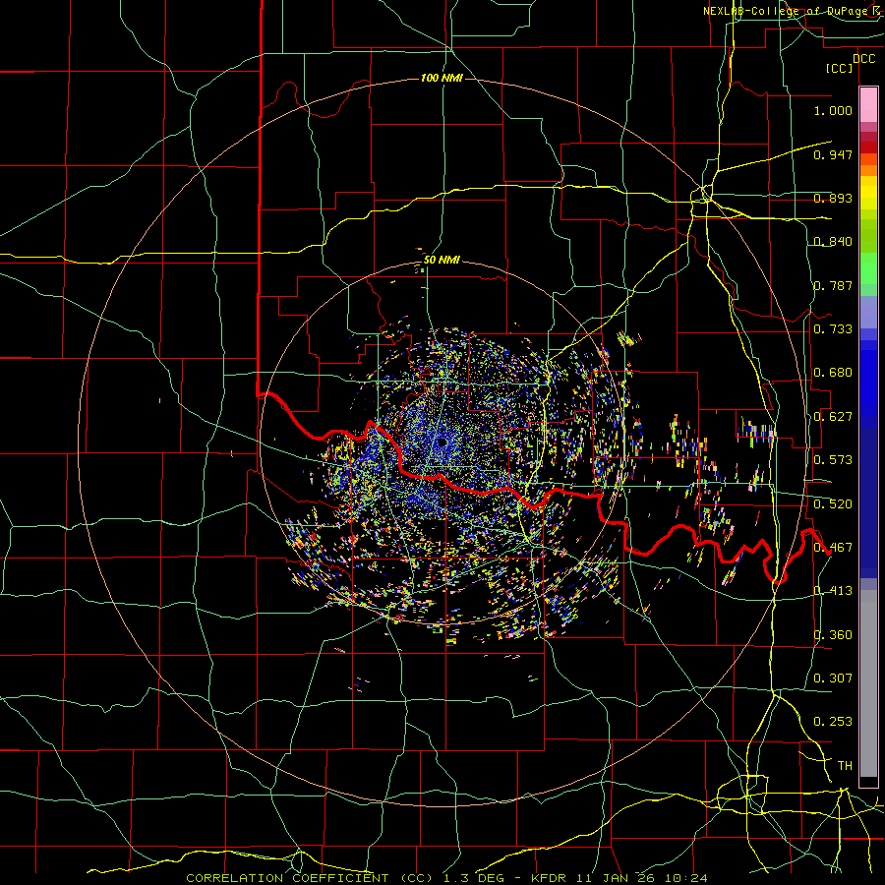This screenshot has height=885, width=885.
Task: Select the 0.413 scale value
Action: (x=833, y=591)
